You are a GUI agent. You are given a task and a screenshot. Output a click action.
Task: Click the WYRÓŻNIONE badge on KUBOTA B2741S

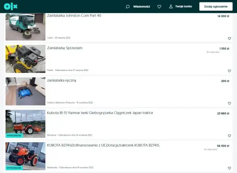pyautogui.click(x=14, y=168)
